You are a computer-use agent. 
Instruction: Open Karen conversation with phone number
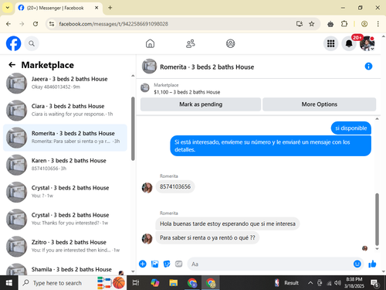(65, 165)
